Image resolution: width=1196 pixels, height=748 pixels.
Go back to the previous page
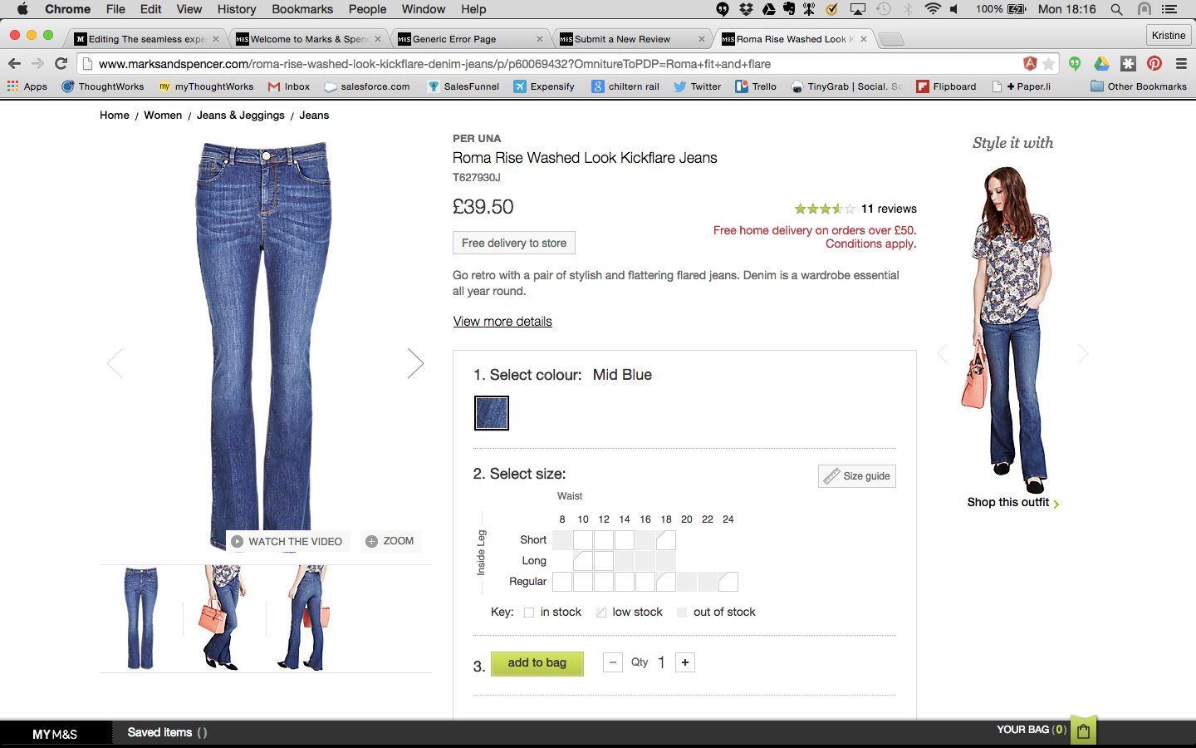coord(14,64)
